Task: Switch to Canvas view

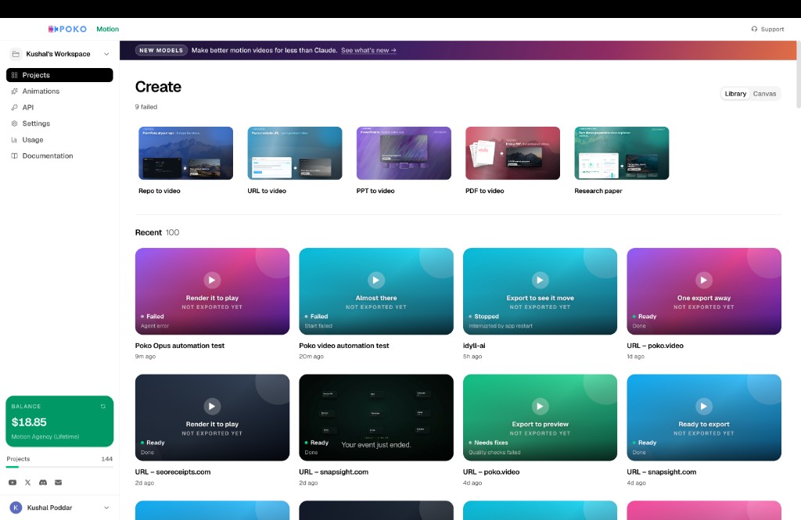Action: [764, 94]
